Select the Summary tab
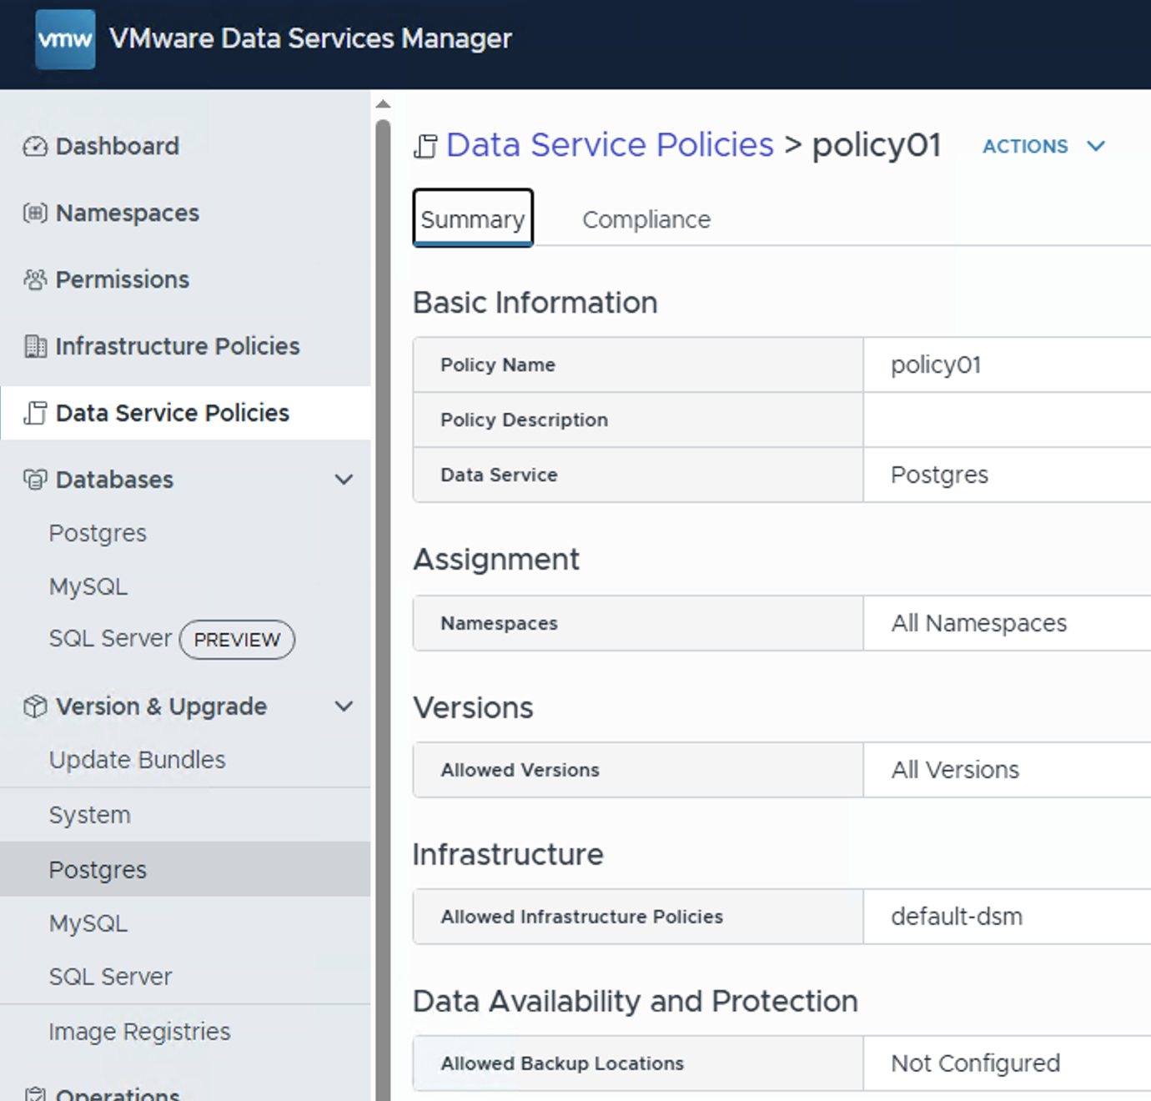1151x1101 pixels. pyautogui.click(x=472, y=219)
